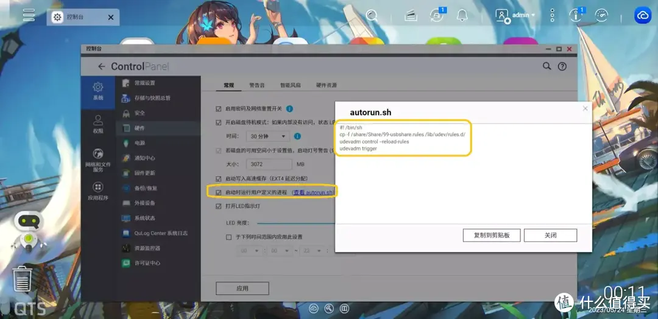
Task: Go back with ControlPanel arrow
Action: [x=101, y=66]
